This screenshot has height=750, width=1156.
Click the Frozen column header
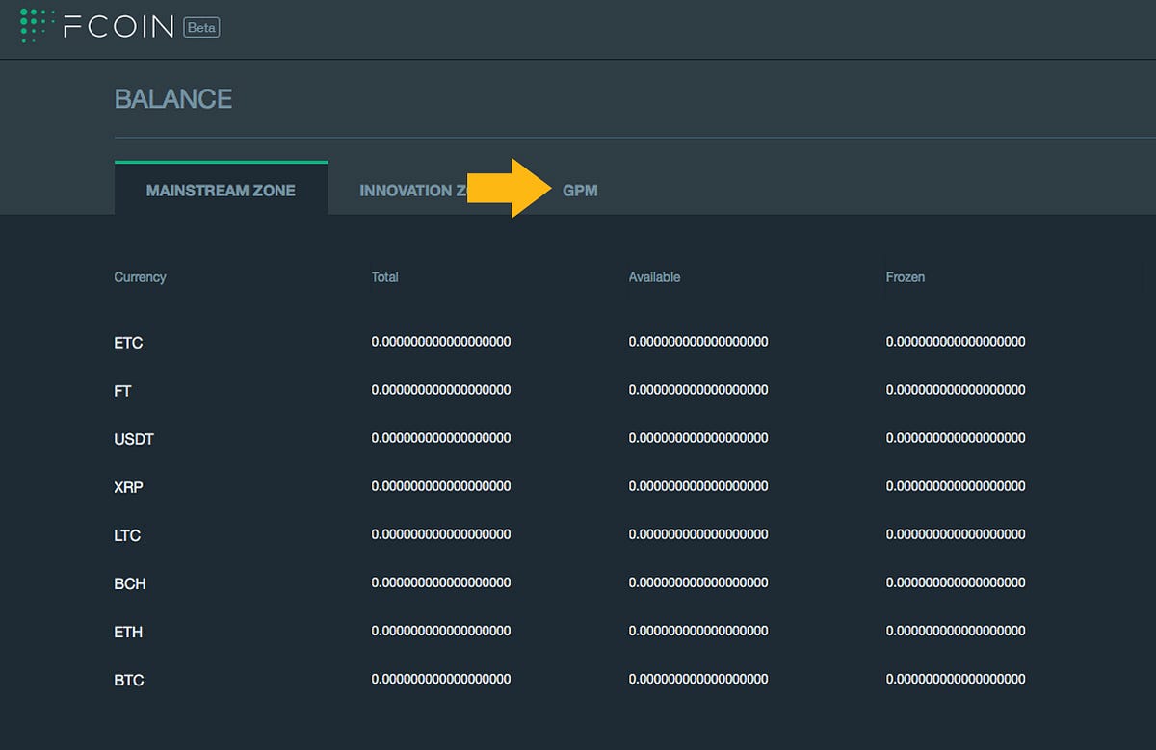(905, 277)
